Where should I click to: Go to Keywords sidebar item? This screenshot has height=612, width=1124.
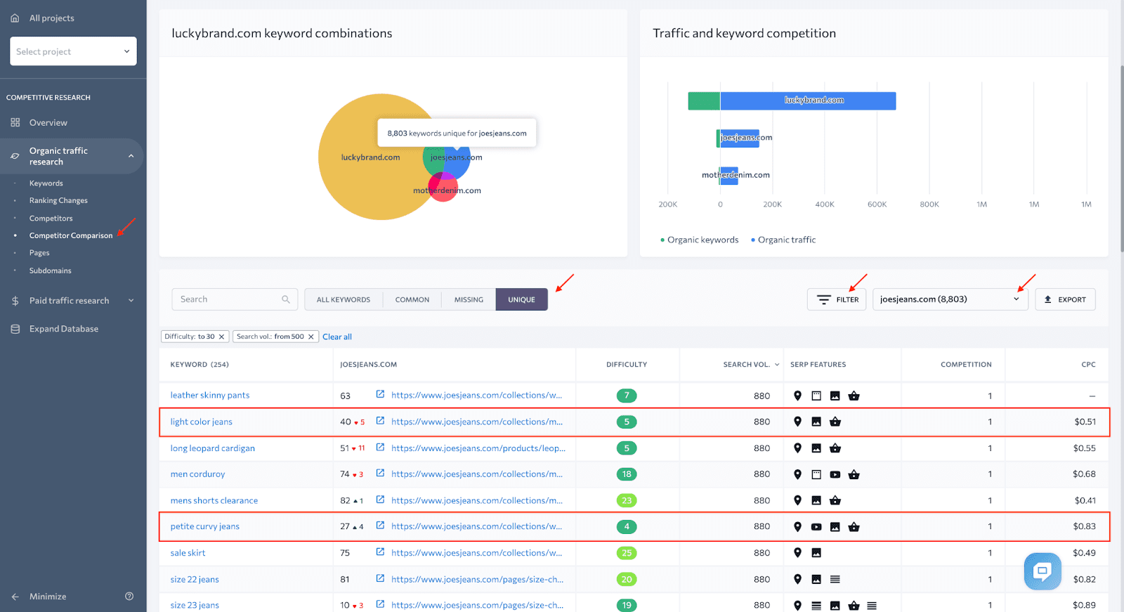coord(46,183)
